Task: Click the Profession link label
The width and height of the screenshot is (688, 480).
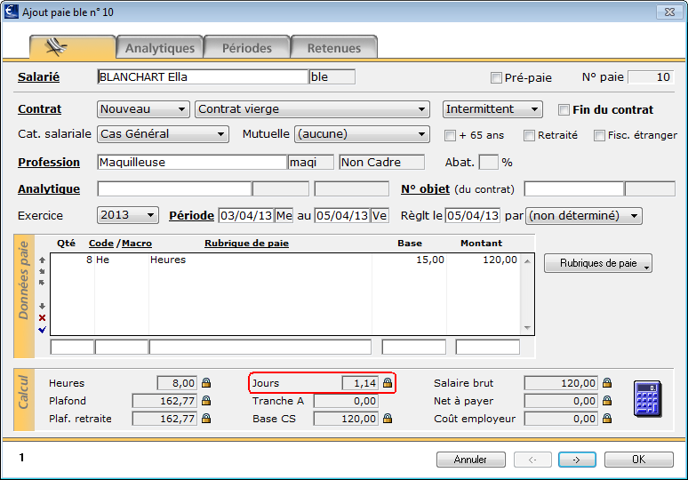Action: [x=49, y=163]
